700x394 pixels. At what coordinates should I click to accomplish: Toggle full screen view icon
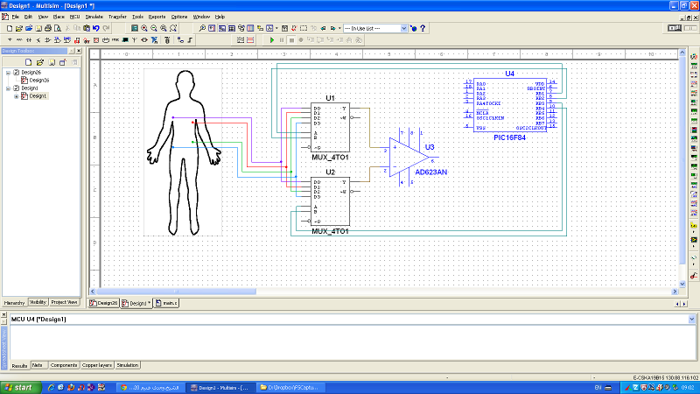tap(135, 28)
